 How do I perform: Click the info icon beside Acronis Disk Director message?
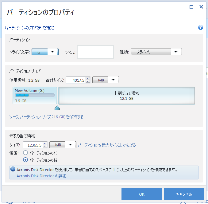[x=13, y=169]
